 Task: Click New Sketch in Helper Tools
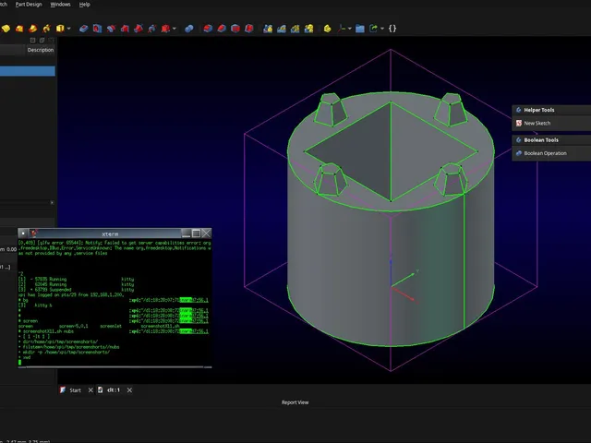[x=537, y=123]
